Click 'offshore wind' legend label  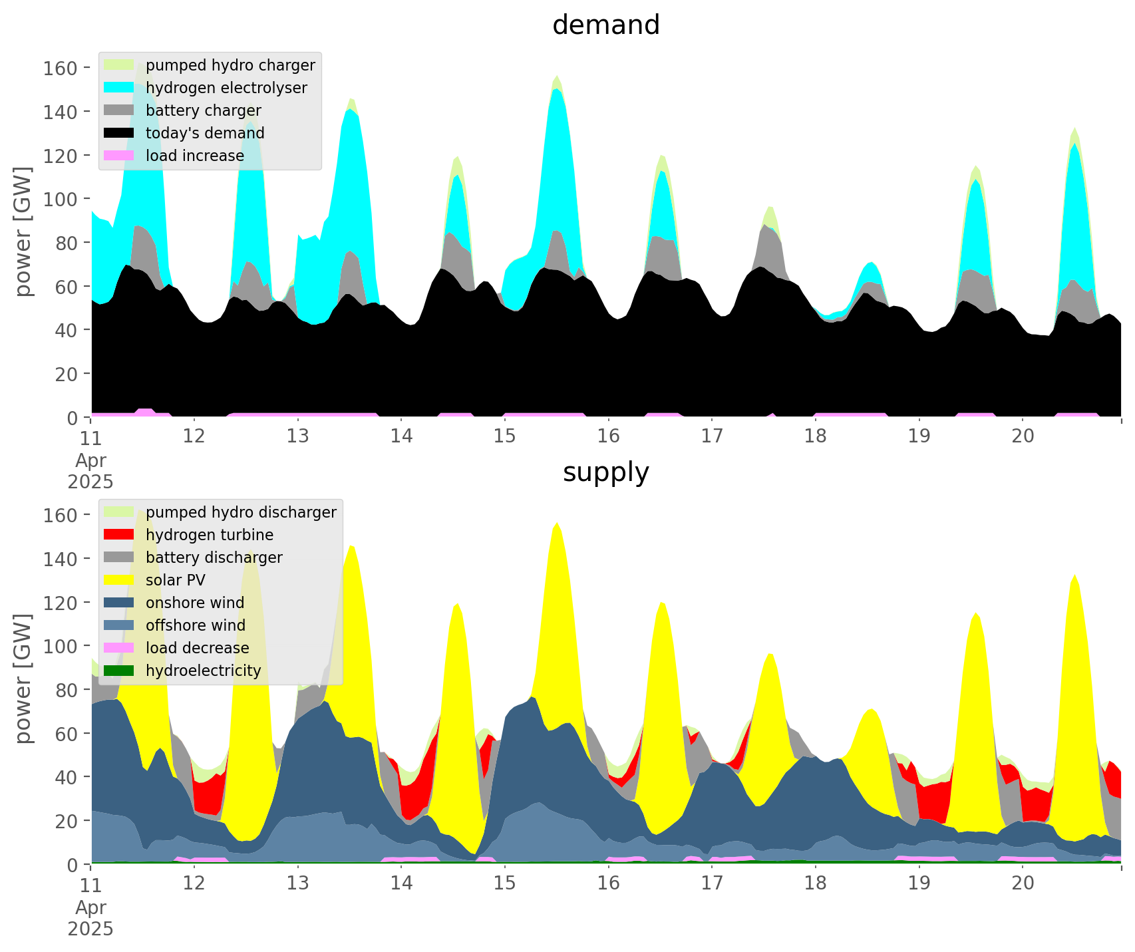tap(196, 625)
